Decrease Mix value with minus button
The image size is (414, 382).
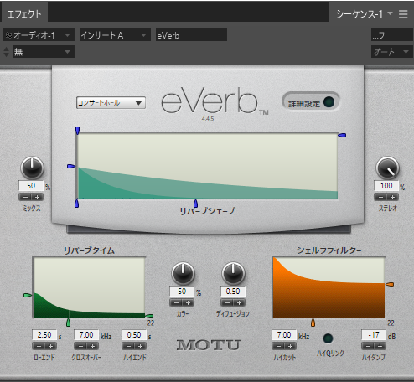click(x=25, y=197)
